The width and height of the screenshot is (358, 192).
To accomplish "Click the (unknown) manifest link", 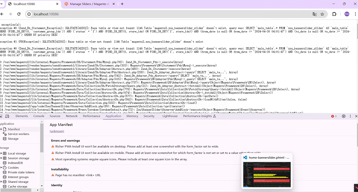I will click(x=57, y=131).
